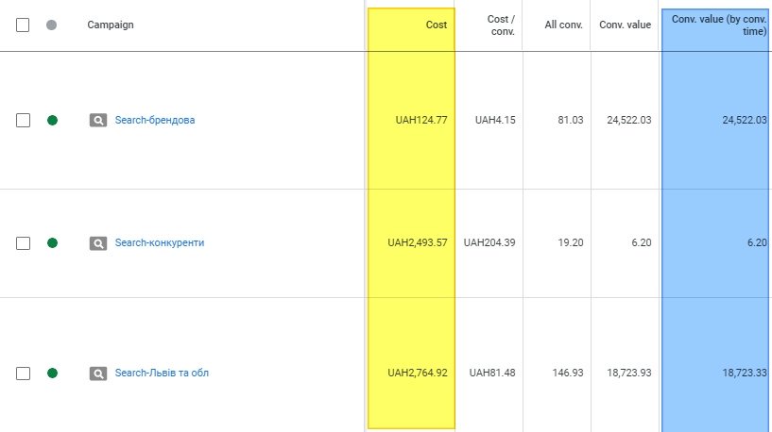
Task: Open the Search-конкуренти campaign link
Action: (x=160, y=243)
